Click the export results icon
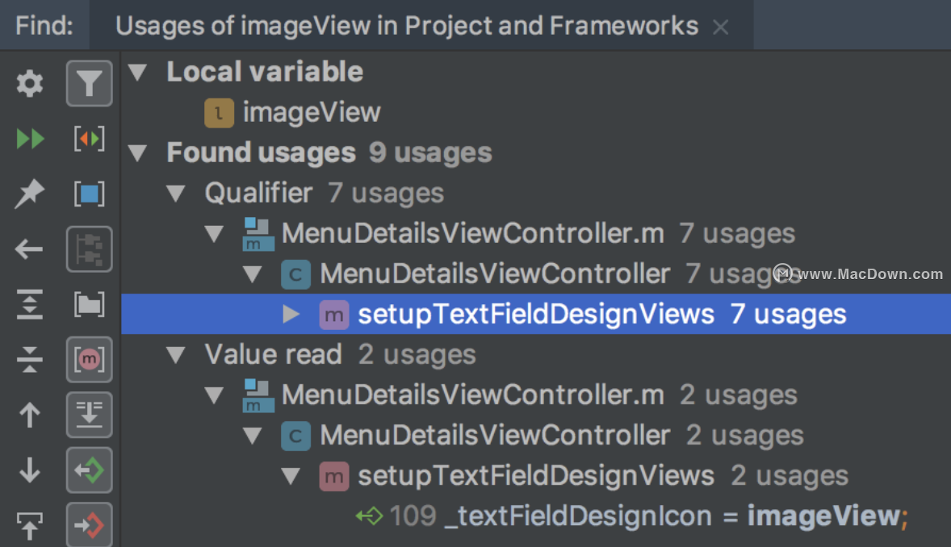The height and width of the screenshot is (547, 951). 30,526
